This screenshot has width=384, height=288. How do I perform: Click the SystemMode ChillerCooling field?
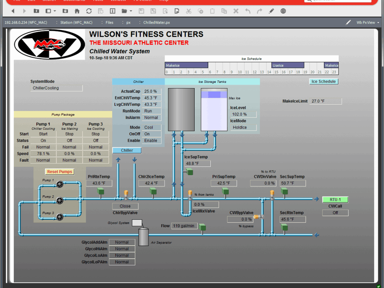tap(57, 88)
